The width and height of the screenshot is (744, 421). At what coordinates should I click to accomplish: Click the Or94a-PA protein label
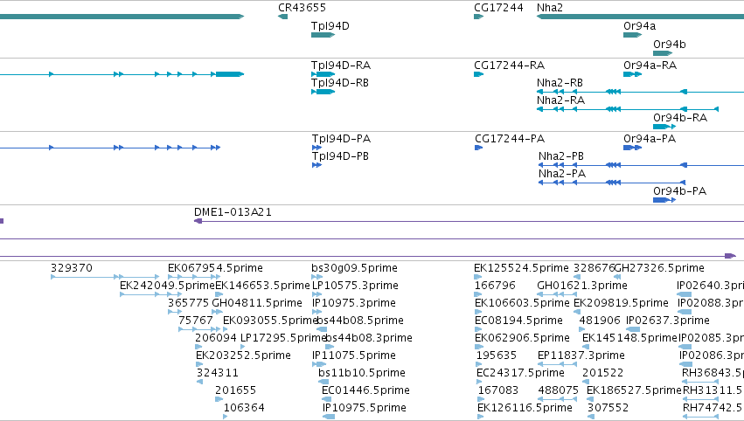(650, 138)
